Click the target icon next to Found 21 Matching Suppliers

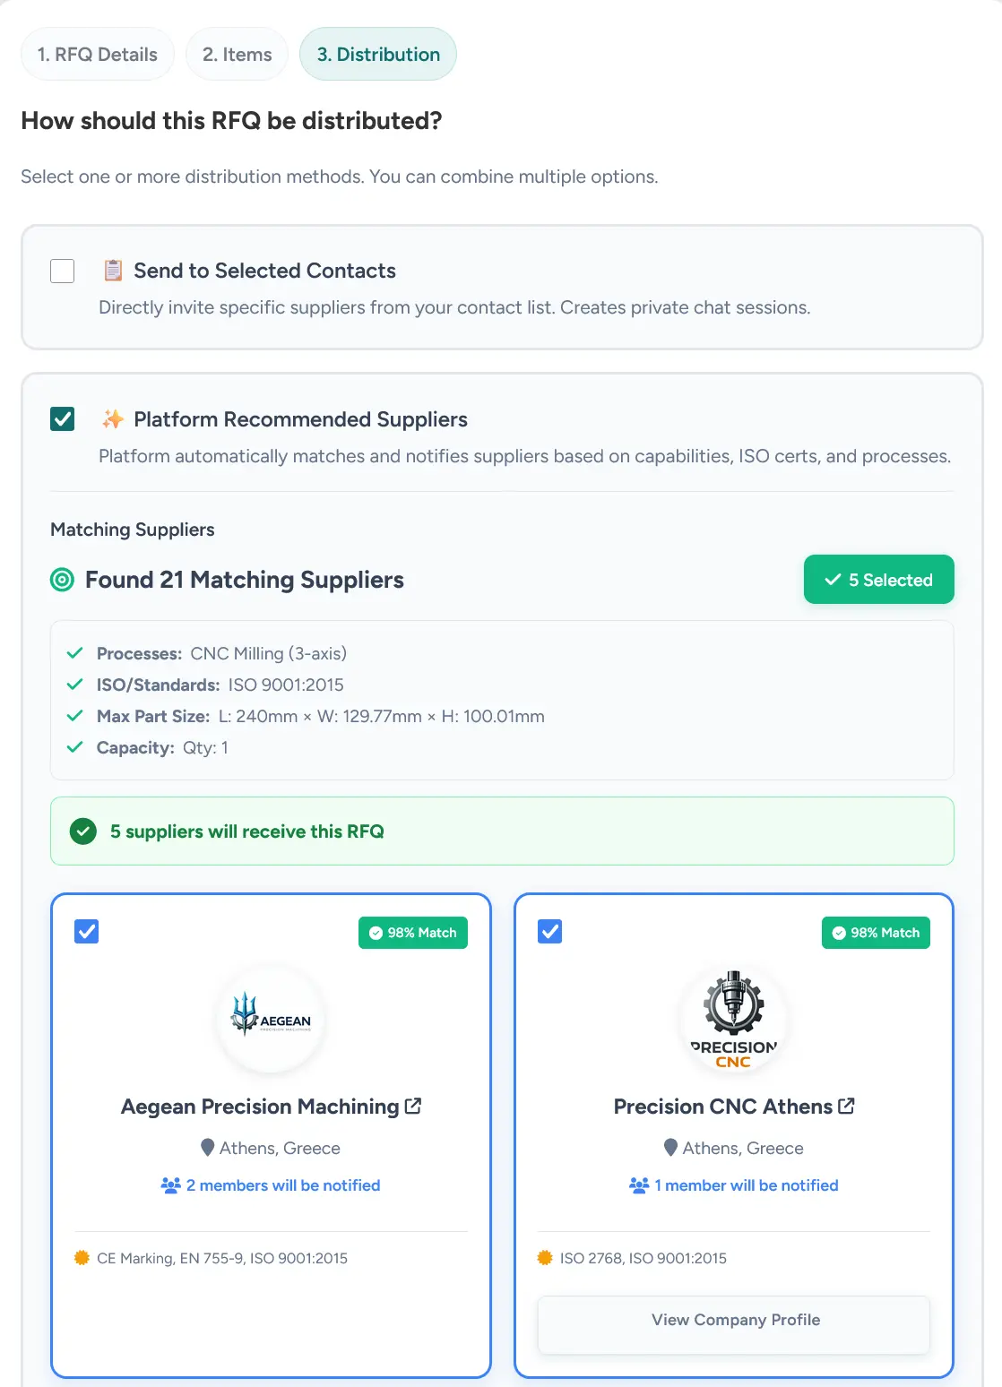click(x=62, y=580)
